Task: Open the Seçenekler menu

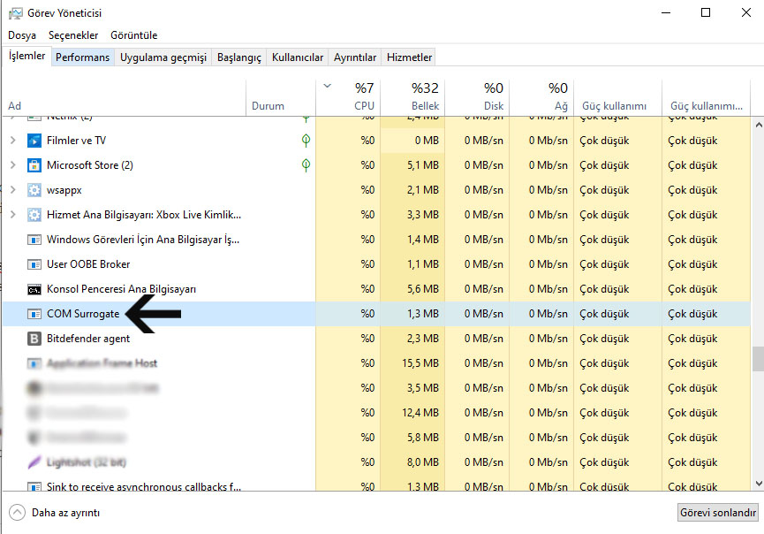Action: tap(73, 35)
